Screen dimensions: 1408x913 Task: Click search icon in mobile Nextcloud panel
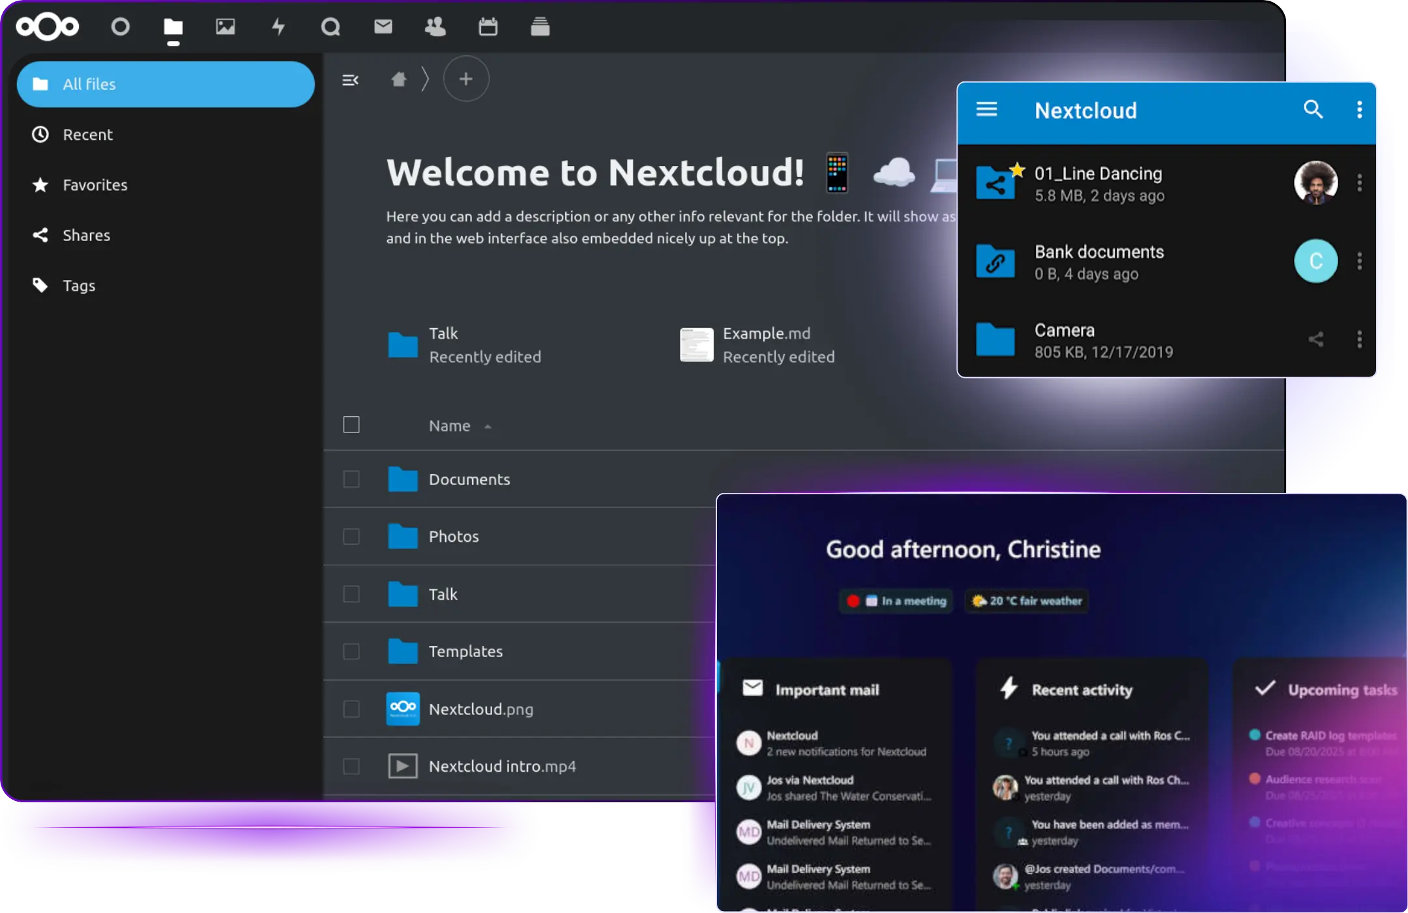coord(1313,109)
